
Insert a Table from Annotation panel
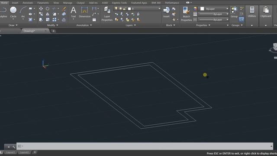coord(94,19)
